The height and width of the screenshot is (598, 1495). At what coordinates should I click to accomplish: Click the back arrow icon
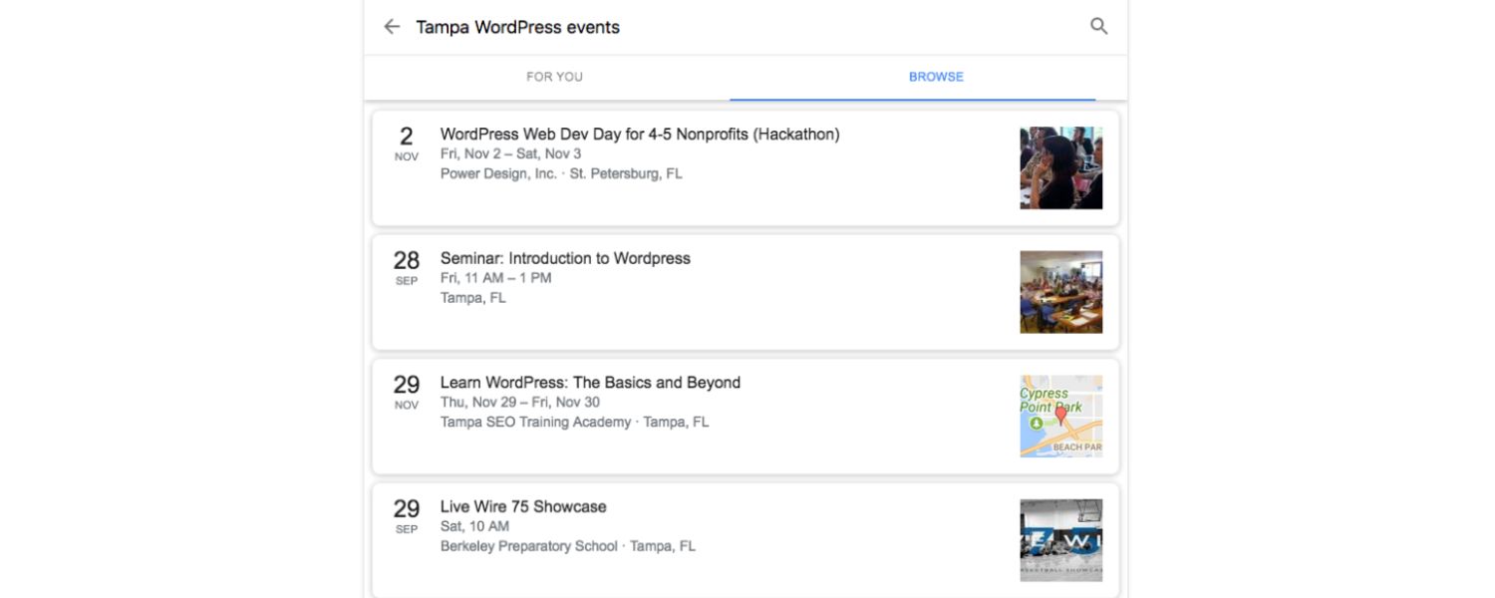click(392, 27)
